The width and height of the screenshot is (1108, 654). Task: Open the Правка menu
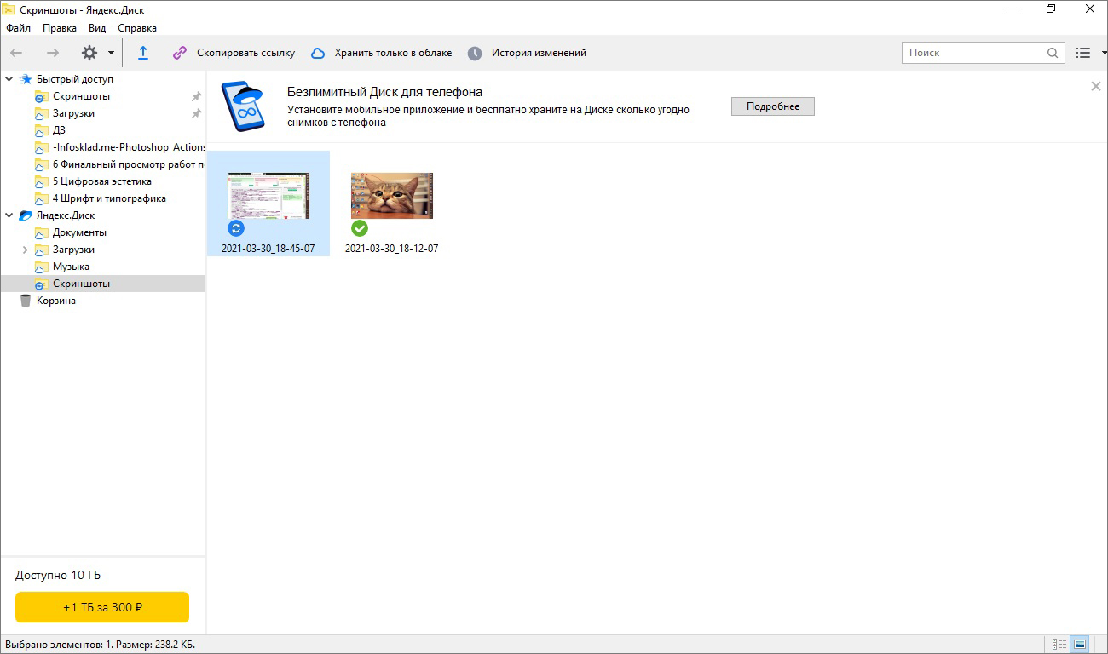coord(60,27)
